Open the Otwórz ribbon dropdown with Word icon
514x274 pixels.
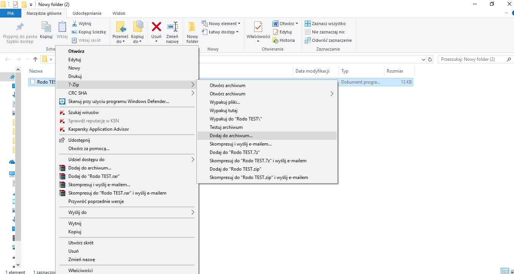[297, 24]
